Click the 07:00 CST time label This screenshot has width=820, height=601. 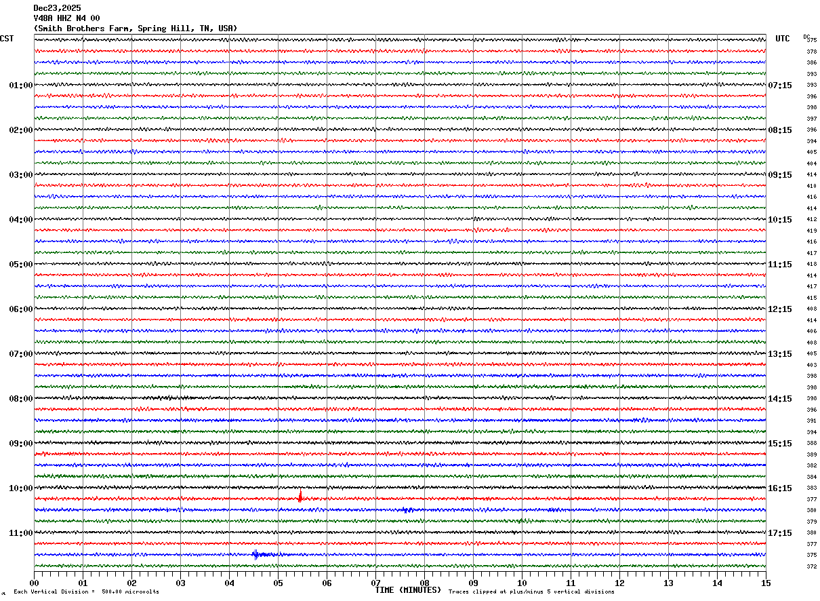(21, 354)
